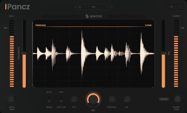Click the orange Threshold line
Screen dimensions: 187x113
[94, 27]
